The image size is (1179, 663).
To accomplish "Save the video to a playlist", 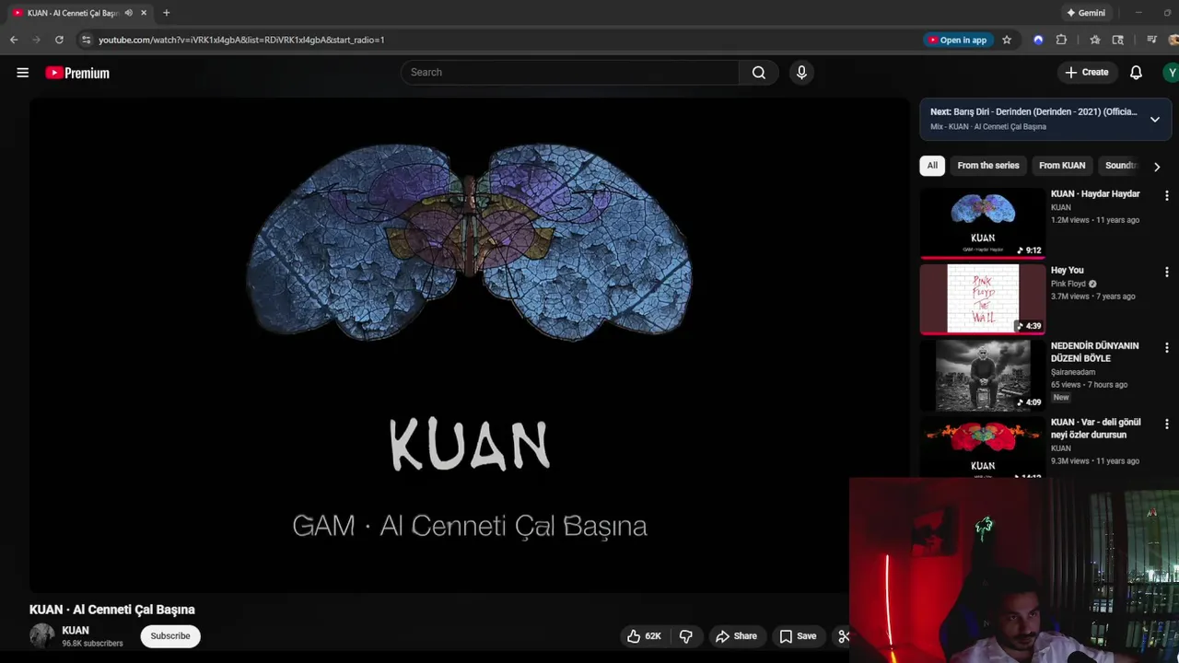I will (x=798, y=636).
